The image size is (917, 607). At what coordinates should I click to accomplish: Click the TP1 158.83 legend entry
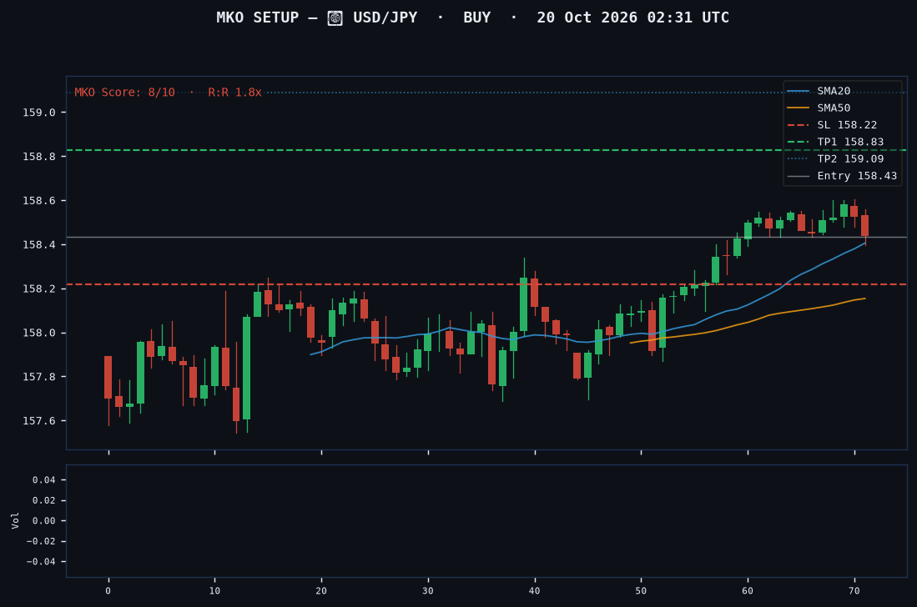tap(836, 142)
